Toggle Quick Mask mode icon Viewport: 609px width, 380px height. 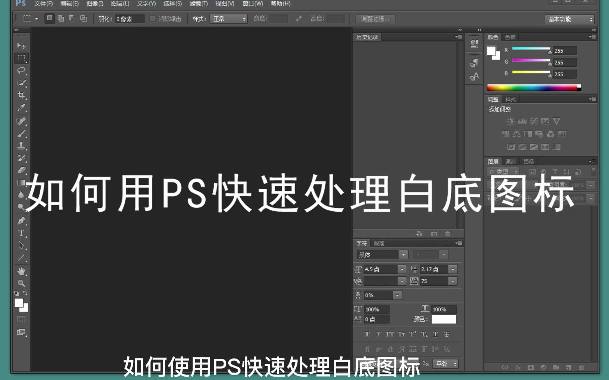tap(21, 319)
